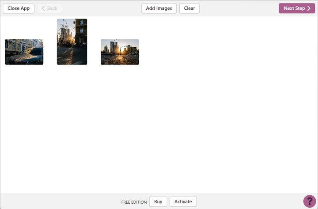Click the FREE EDITION label

tap(134, 202)
